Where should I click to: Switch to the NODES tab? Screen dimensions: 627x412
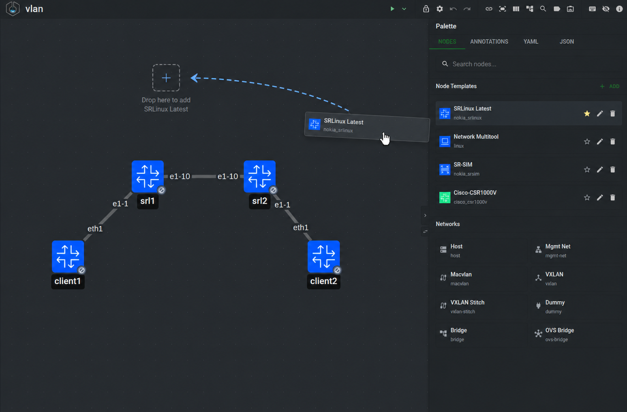click(x=447, y=42)
